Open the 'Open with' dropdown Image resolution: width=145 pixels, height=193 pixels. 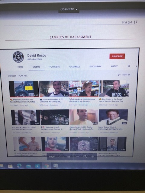69,9
